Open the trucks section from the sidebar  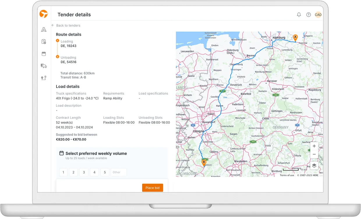click(x=44, y=66)
